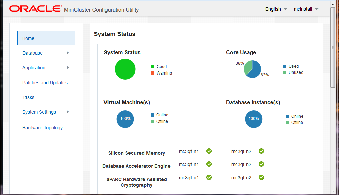Click mc3qt-n2 in Database Accelerator Engine row
Screen dimensions: 339x195
(x=241, y=164)
